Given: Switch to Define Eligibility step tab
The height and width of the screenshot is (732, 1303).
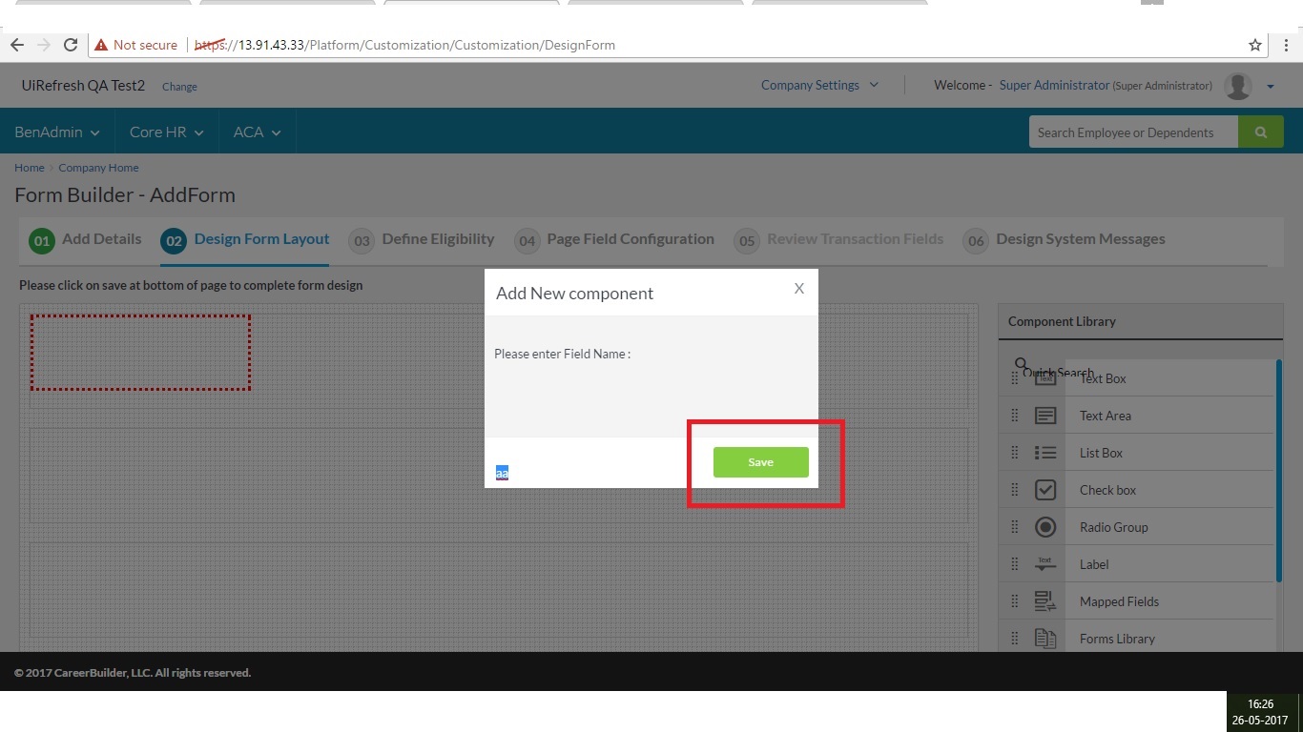Looking at the screenshot, I should pyautogui.click(x=438, y=239).
